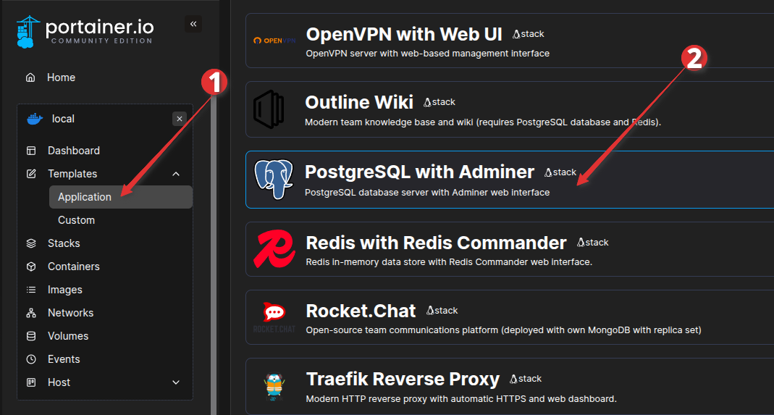This screenshot has height=415, width=774.
Task: Select the local environment name
Action: pos(63,119)
